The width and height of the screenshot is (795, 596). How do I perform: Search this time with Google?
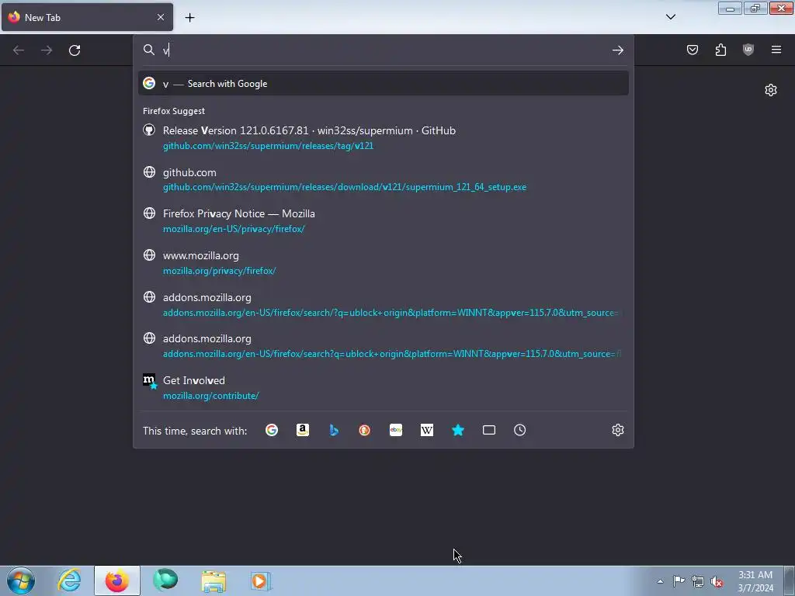[272, 430]
